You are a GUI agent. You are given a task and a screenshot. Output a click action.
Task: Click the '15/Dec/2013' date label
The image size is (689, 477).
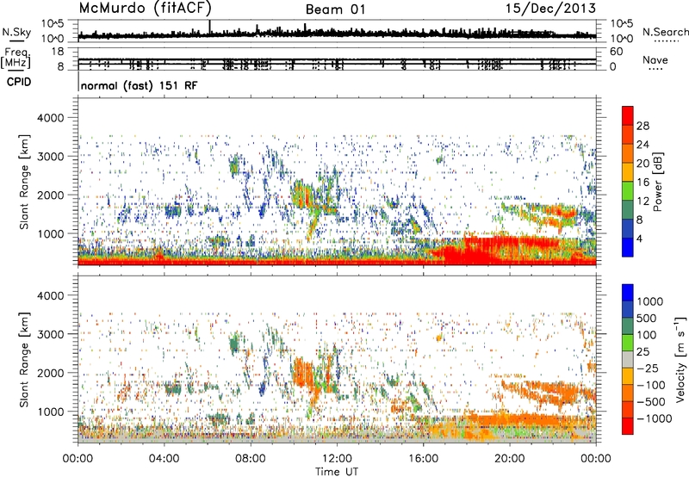click(550, 9)
